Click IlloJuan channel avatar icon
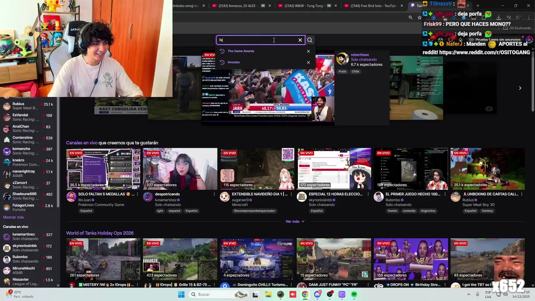The width and height of the screenshot is (535, 301). [71, 197]
